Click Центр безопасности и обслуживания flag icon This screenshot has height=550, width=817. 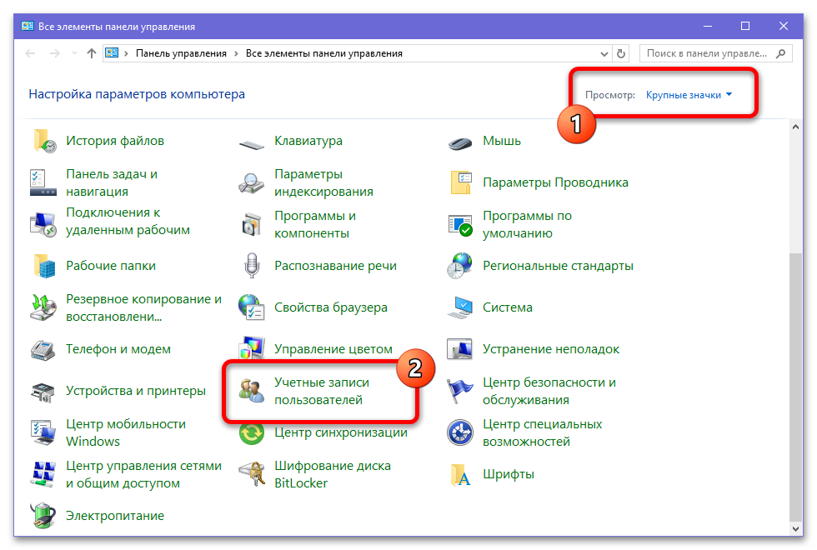(460, 391)
